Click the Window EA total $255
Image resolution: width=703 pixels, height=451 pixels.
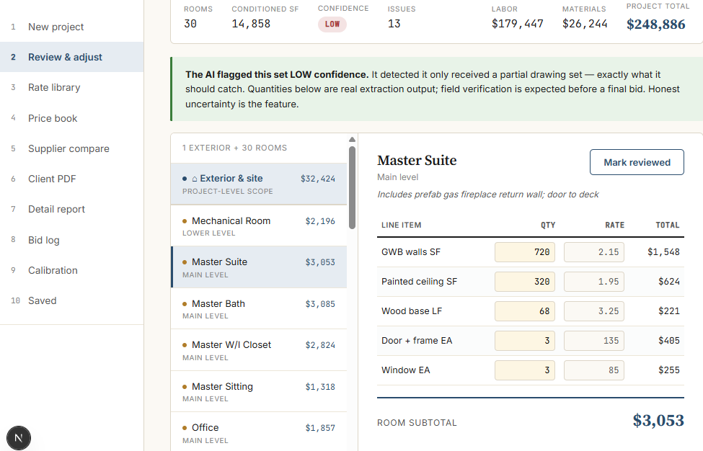(x=669, y=370)
